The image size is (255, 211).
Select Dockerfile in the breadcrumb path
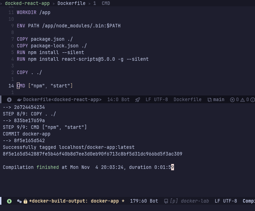71,3
